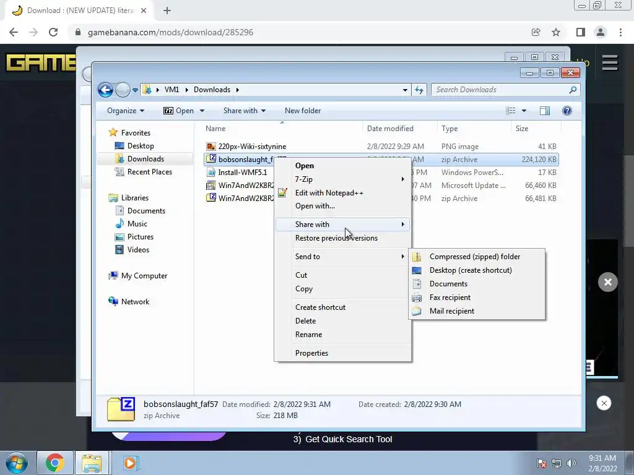This screenshot has width=634, height=475.
Task: Choose Cut in context menu
Action: [x=343, y=275]
